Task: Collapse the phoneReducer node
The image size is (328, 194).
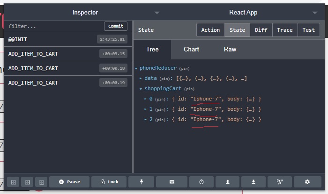Action: tap(136, 68)
